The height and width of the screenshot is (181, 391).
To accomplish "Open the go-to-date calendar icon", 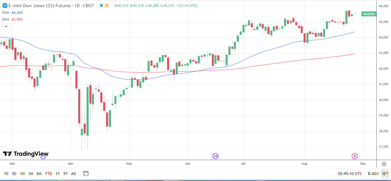I will [85, 173].
